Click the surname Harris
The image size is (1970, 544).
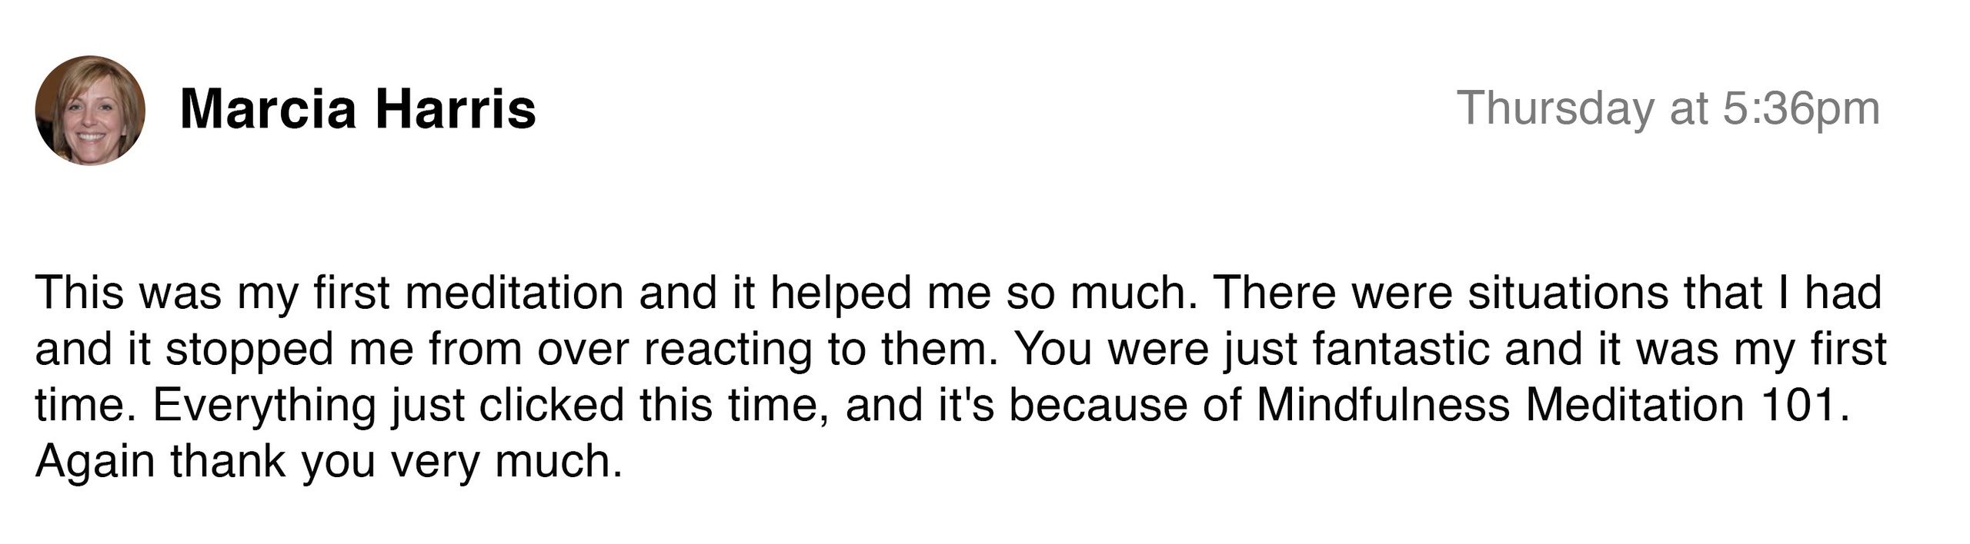tap(456, 109)
